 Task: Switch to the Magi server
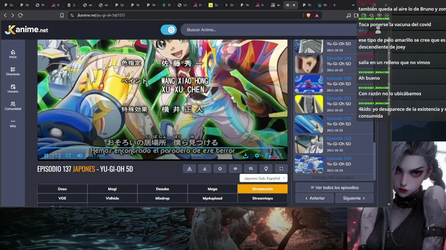(x=112, y=189)
